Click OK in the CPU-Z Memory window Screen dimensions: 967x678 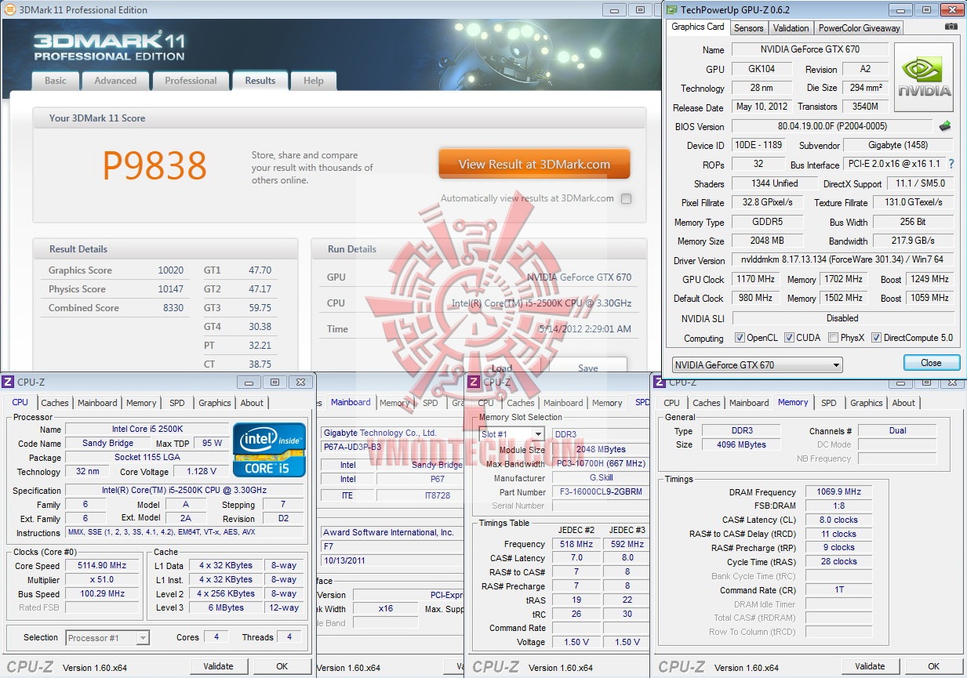point(933,666)
